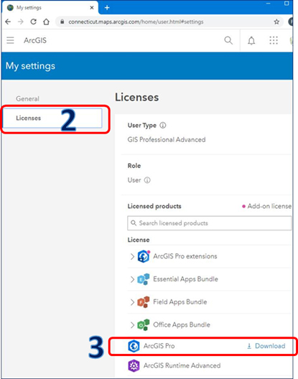Open a new browser tab
Viewport: 298px width, 379px height.
tap(107, 8)
